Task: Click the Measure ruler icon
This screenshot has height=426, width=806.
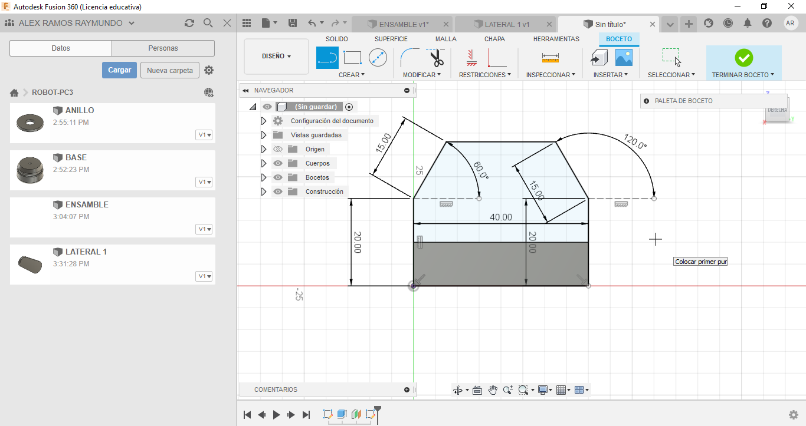Action: 550,58
